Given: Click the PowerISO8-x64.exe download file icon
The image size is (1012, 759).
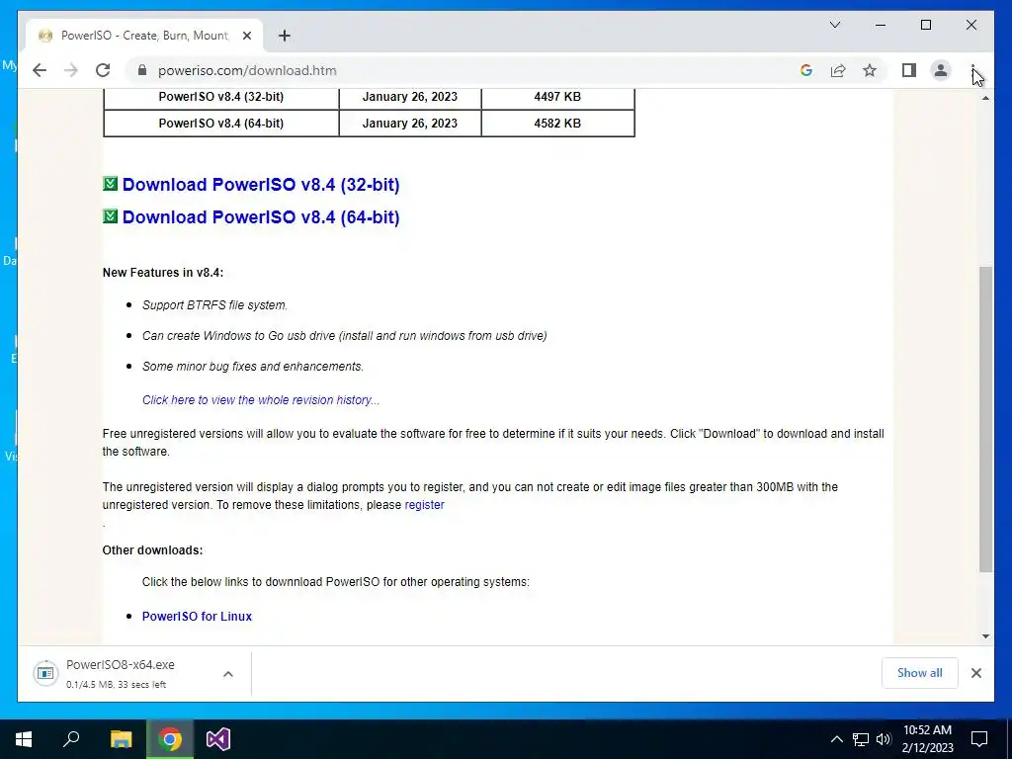Looking at the screenshot, I should tap(45, 673).
